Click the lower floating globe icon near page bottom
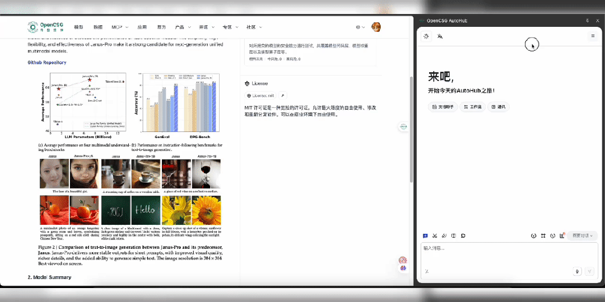This screenshot has height=302, width=605. [x=403, y=268]
